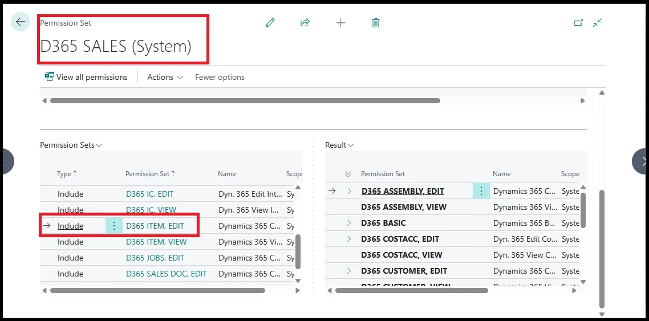Show more options for D365 ITEM, EDIT row
Image resolution: width=649 pixels, height=321 pixels.
(114, 226)
